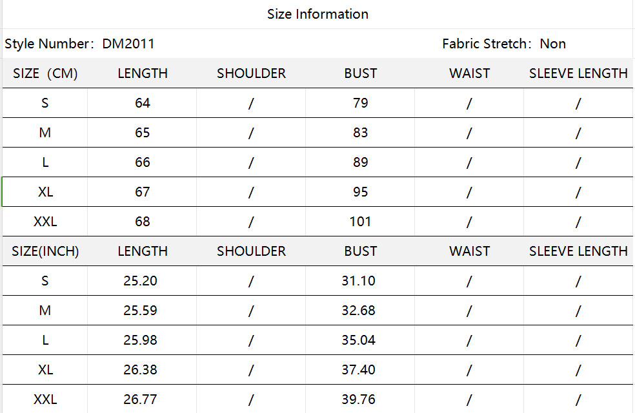Click the Fabric Stretch Non cell
The height and width of the screenshot is (413, 635).
click(x=503, y=44)
